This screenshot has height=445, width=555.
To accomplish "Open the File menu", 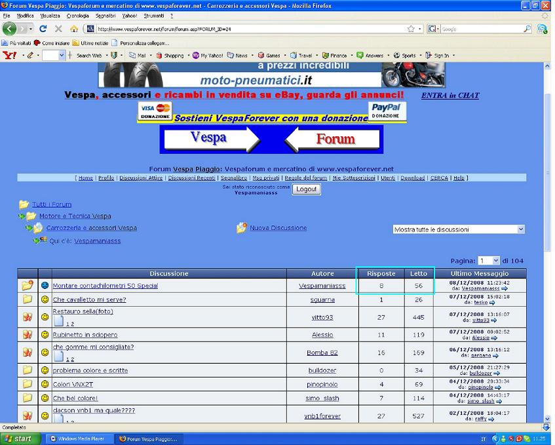I will tap(7, 16).
